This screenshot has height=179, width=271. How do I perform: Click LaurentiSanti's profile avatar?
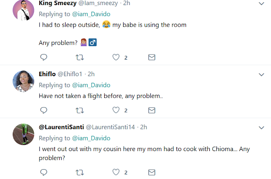pyautogui.click(x=24, y=134)
